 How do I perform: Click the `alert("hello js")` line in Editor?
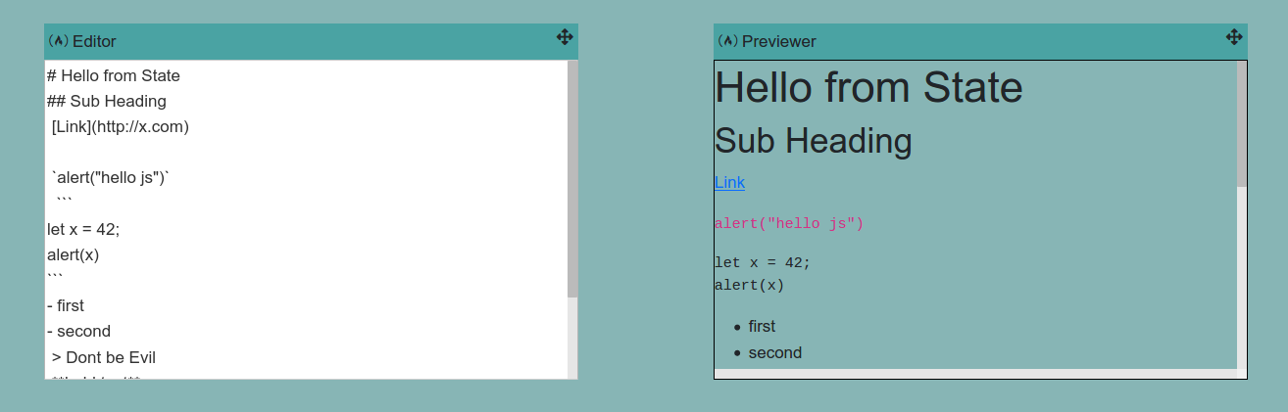pos(111,177)
